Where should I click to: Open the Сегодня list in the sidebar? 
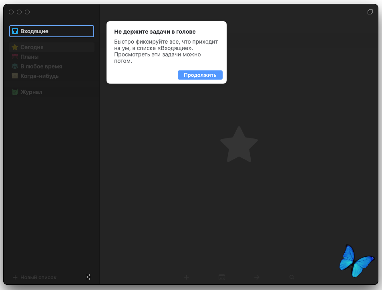[x=32, y=47]
